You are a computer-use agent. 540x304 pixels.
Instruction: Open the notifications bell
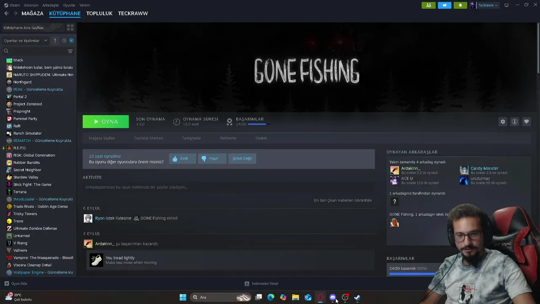click(x=460, y=5)
